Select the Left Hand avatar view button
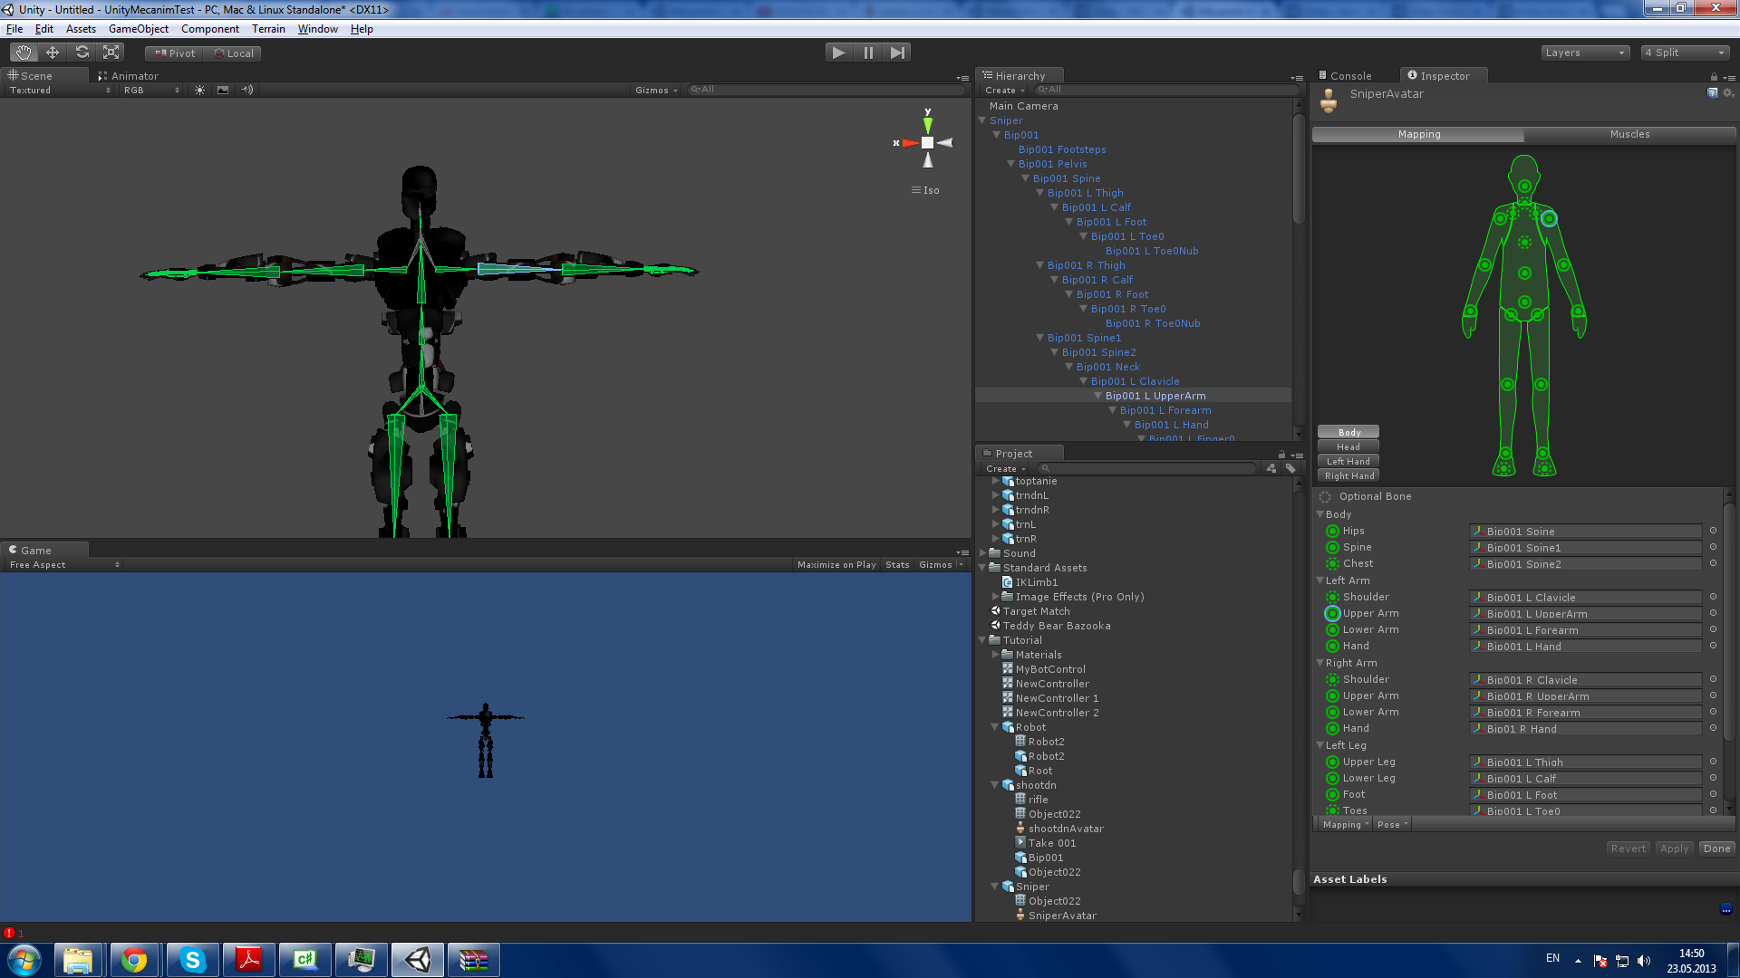This screenshot has width=1740, height=978. point(1348,461)
